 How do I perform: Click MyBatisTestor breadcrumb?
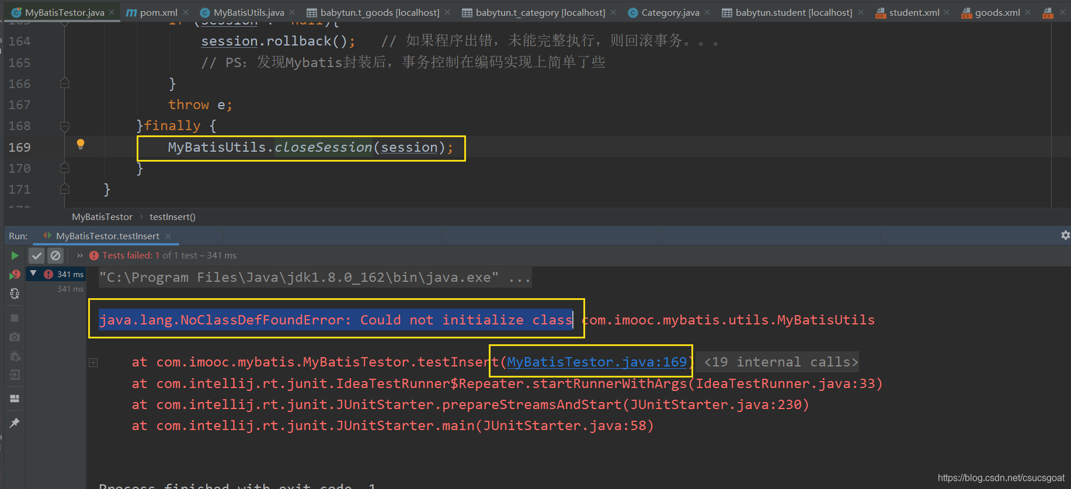click(102, 217)
